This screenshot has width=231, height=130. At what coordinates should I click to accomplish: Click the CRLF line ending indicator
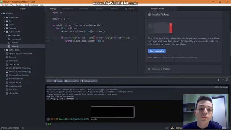point(166,128)
